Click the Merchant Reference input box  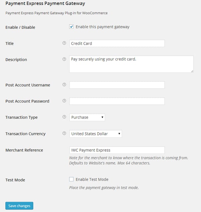(x=117, y=150)
